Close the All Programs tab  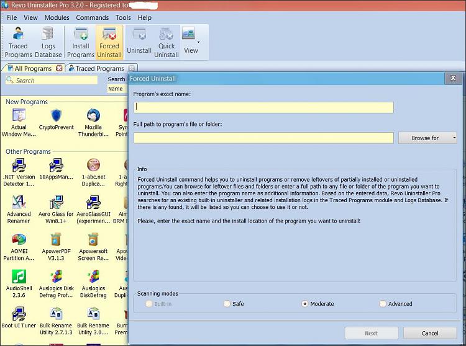59,68
